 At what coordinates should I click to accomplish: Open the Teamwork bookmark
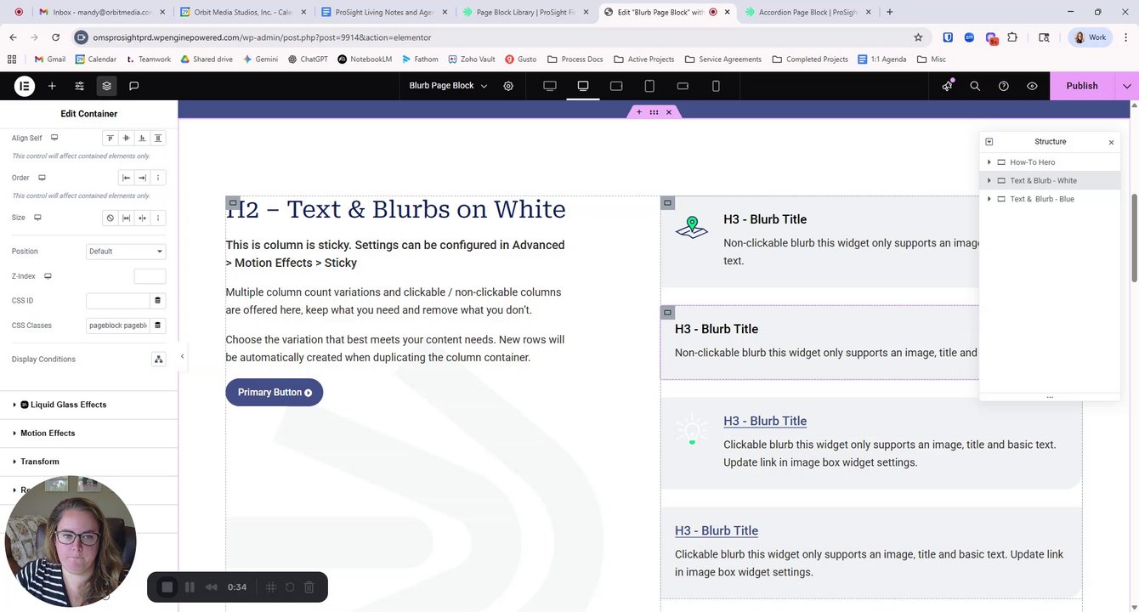click(149, 59)
